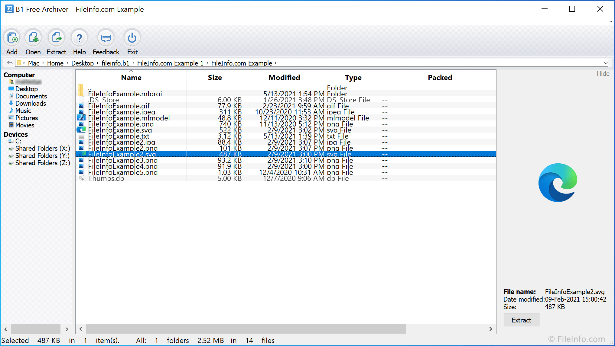Click the Edge preview thumbnail
The width and height of the screenshot is (615, 346).
(558, 183)
